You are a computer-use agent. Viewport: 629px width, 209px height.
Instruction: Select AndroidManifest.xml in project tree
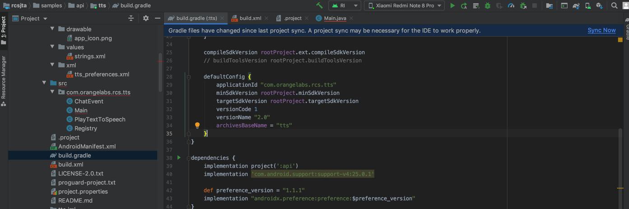[87, 146]
